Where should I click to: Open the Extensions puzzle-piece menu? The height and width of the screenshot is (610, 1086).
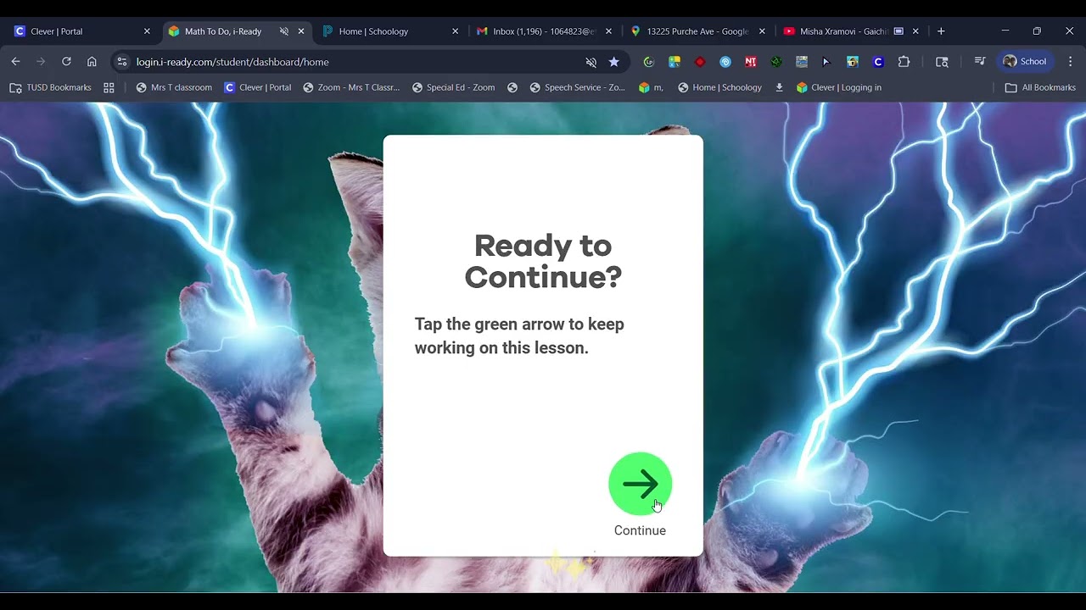(x=904, y=62)
